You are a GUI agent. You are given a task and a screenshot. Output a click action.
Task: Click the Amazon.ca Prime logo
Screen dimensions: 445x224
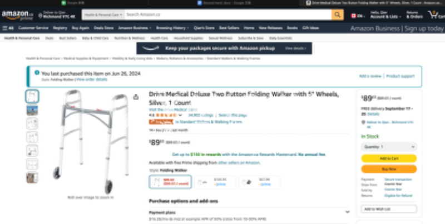click(x=18, y=15)
